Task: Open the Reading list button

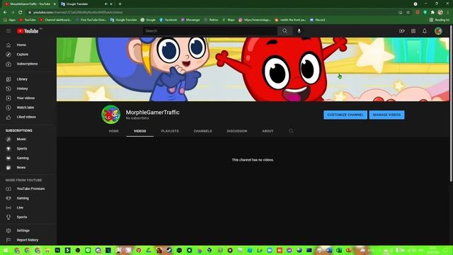Action: pyautogui.click(x=440, y=20)
